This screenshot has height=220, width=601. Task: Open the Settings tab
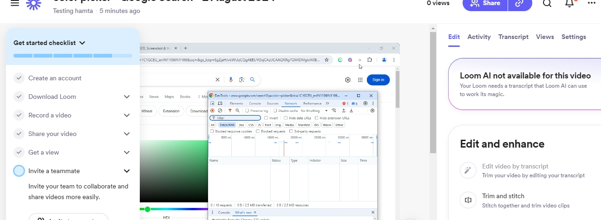(x=574, y=37)
